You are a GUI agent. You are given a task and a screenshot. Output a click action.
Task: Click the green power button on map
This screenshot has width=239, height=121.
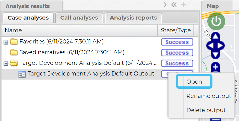[216, 22]
